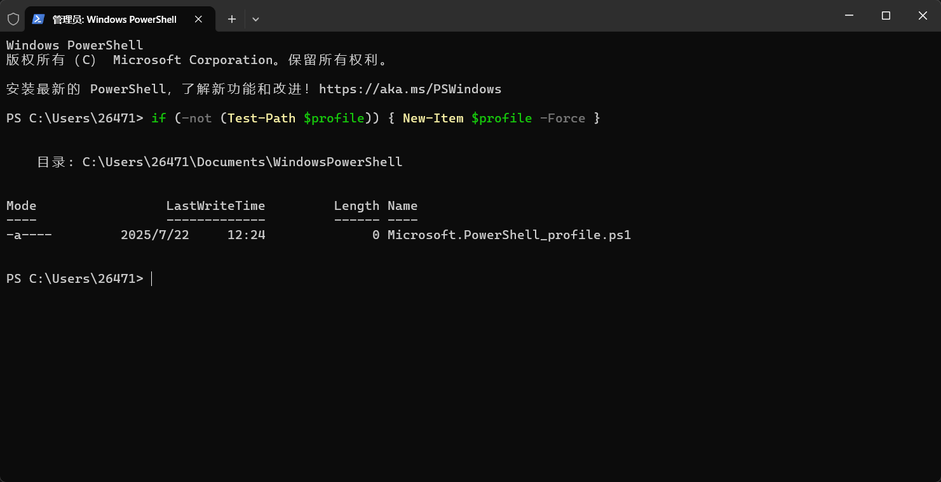941x482 pixels.
Task: Click the 2025/7/22 date entry
Action: (x=155, y=235)
